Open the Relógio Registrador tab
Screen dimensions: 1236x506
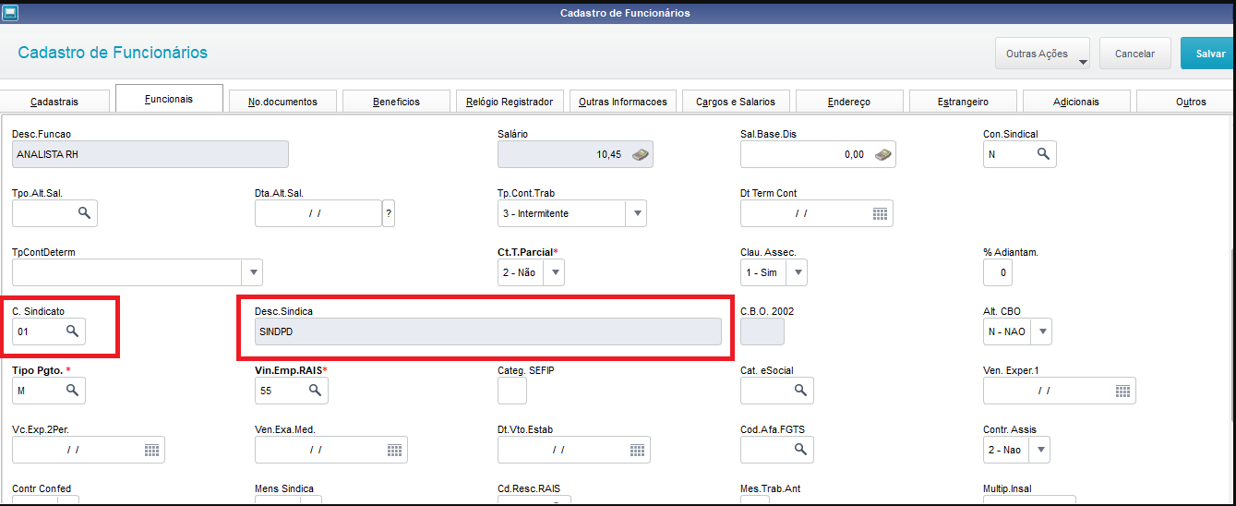(510, 102)
